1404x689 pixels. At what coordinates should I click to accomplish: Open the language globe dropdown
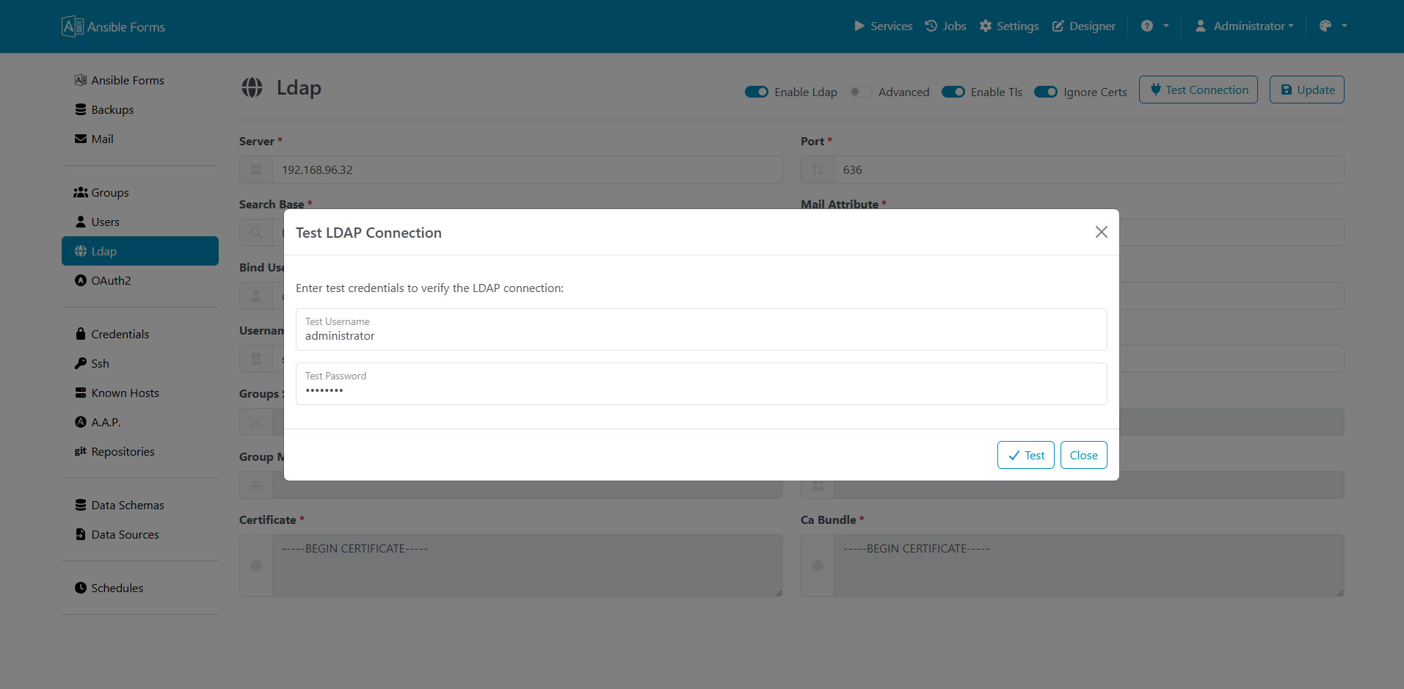tap(1331, 26)
